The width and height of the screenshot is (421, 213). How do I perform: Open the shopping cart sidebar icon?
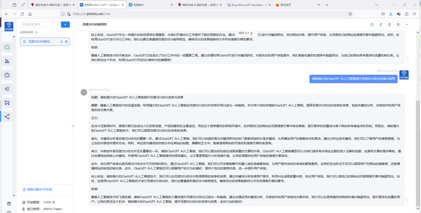[x=7, y=103]
